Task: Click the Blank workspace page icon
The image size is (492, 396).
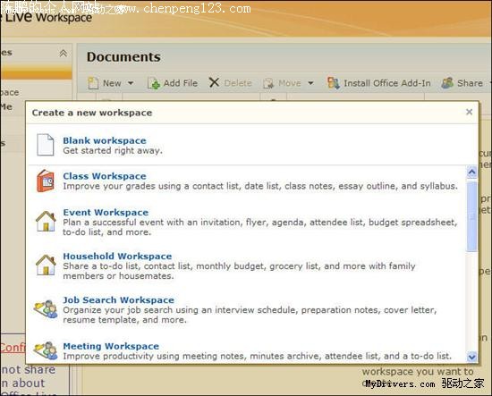Action: click(46, 145)
